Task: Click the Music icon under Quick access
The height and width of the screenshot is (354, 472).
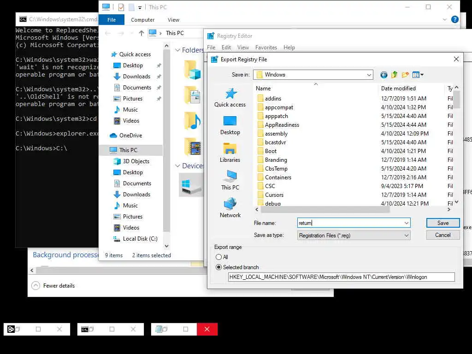Action: pyautogui.click(x=117, y=110)
